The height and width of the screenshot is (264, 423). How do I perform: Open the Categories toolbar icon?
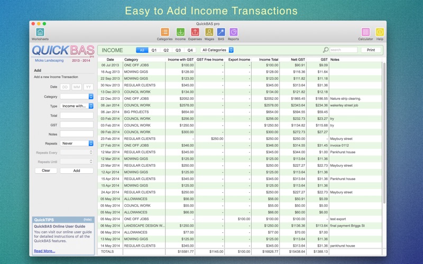tap(164, 32)
